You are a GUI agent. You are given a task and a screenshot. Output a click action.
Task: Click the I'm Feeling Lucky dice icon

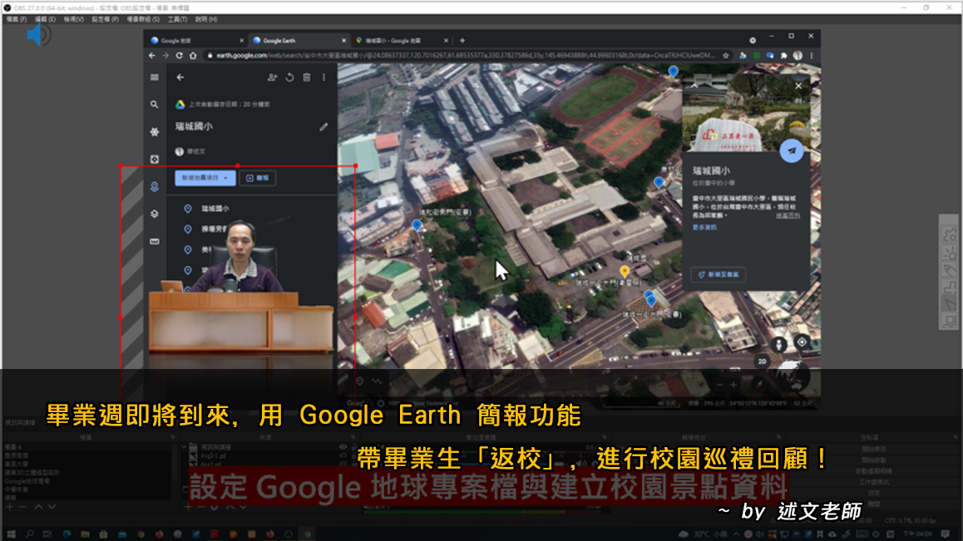tap(154, 159)
